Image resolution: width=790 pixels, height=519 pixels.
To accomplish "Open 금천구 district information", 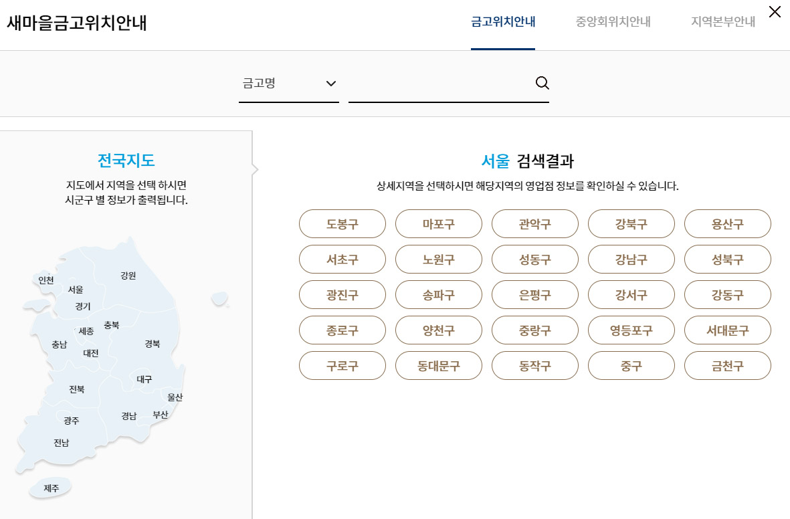I will 727,365.
